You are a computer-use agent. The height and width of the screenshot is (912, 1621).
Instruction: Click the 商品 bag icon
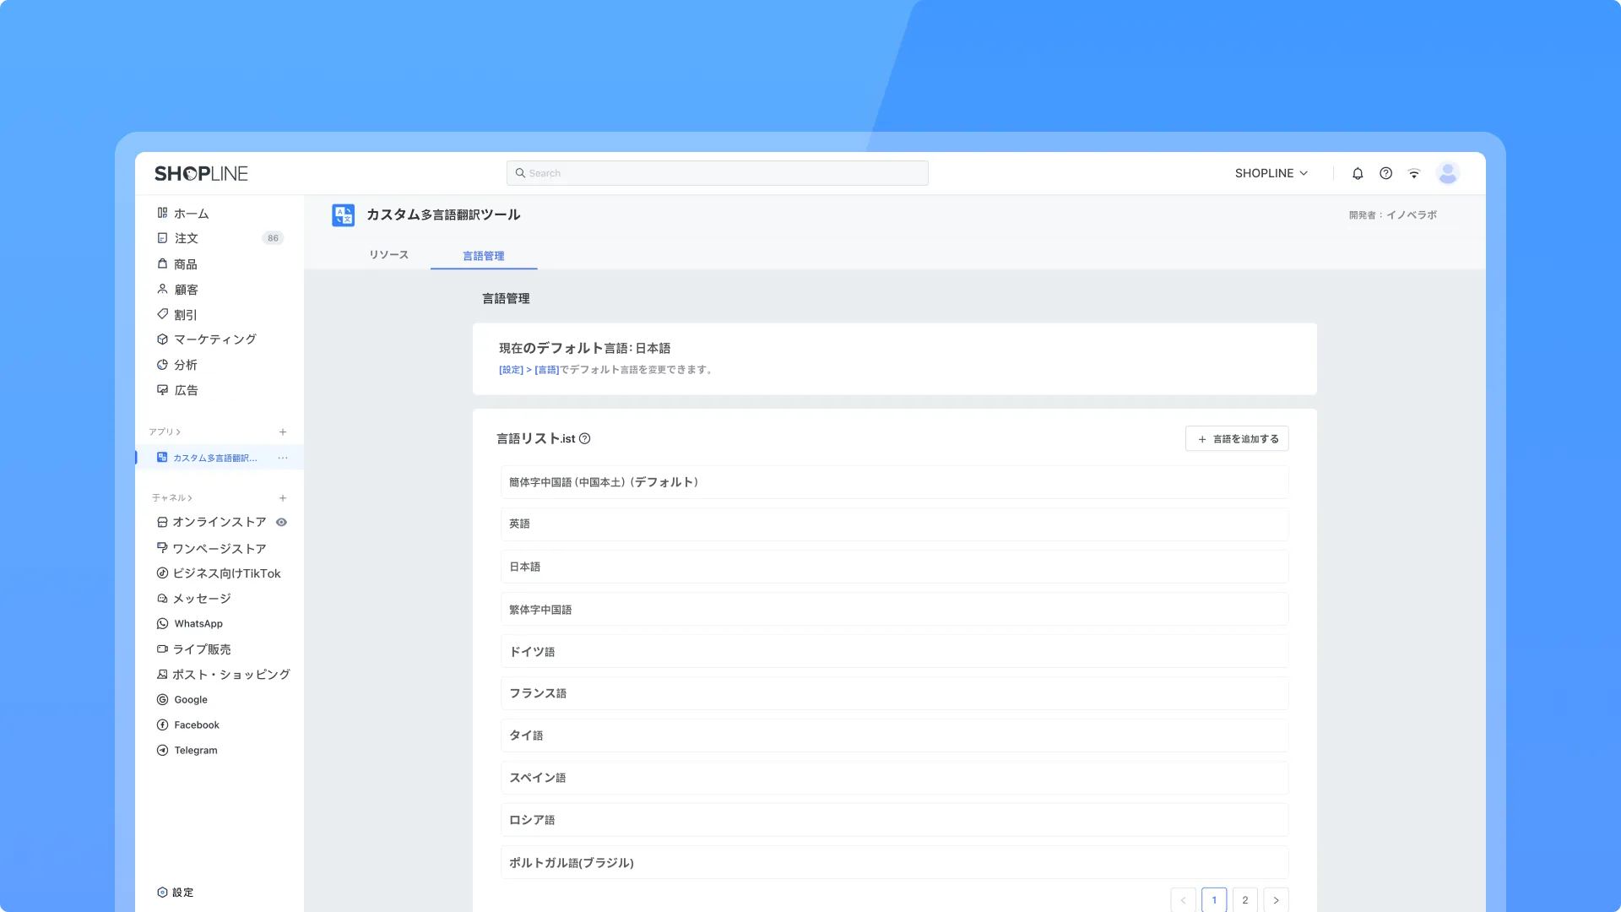click(162, 263)
